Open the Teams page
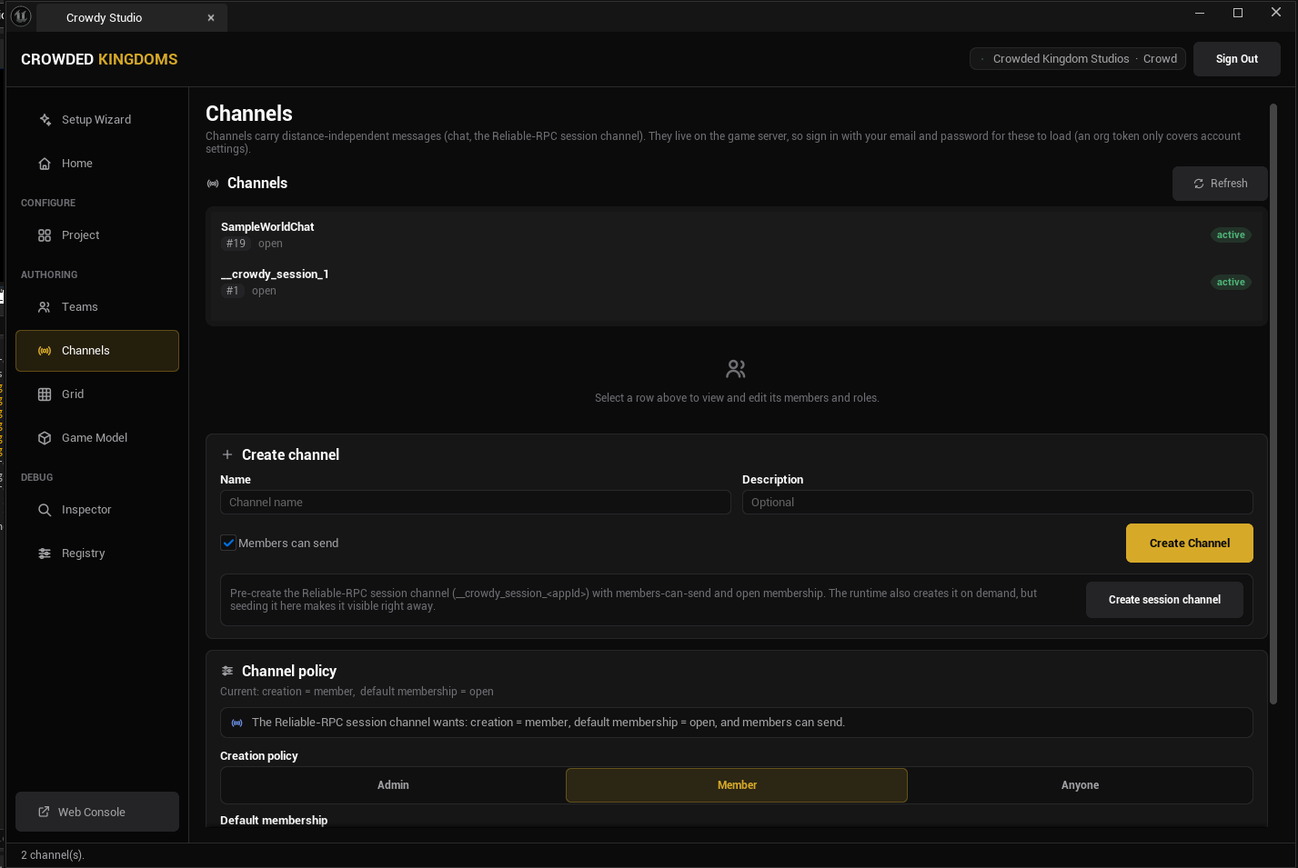The height and width of the screenshot is (868, 1298). pos(97,307)
